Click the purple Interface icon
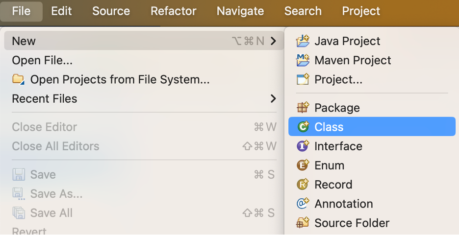 (303, 146)
